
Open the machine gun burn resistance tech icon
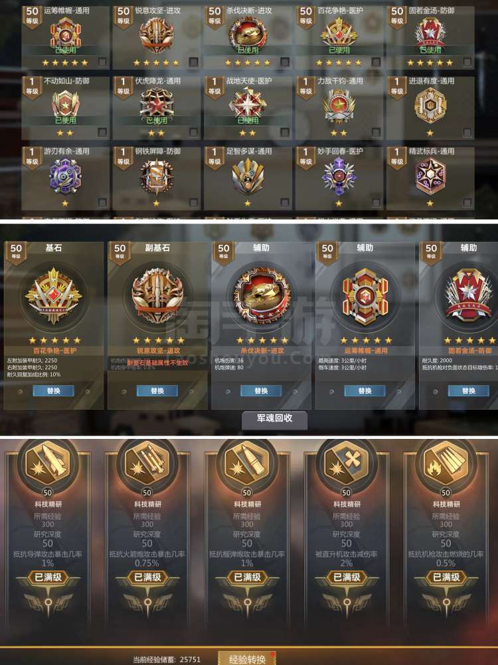[446, 463]
